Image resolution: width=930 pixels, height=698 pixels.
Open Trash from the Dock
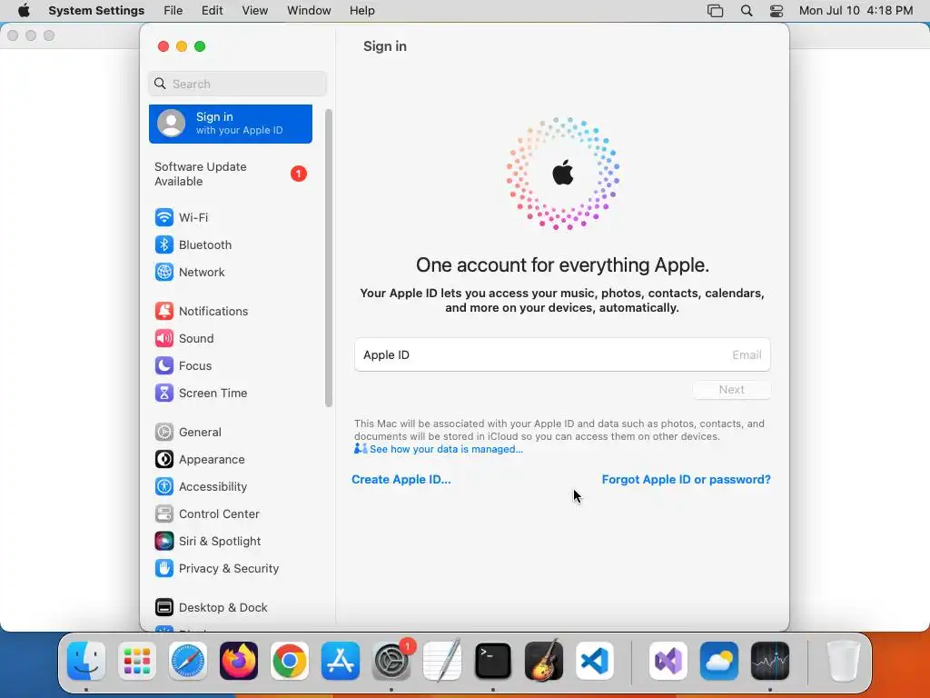pyautogui.click(x=844, y=661)
